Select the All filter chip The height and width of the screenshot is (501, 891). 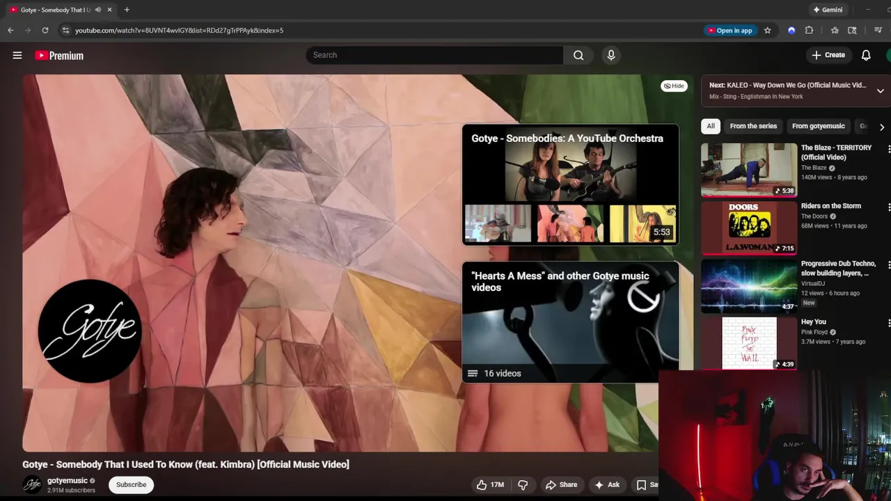pos(711,126)
